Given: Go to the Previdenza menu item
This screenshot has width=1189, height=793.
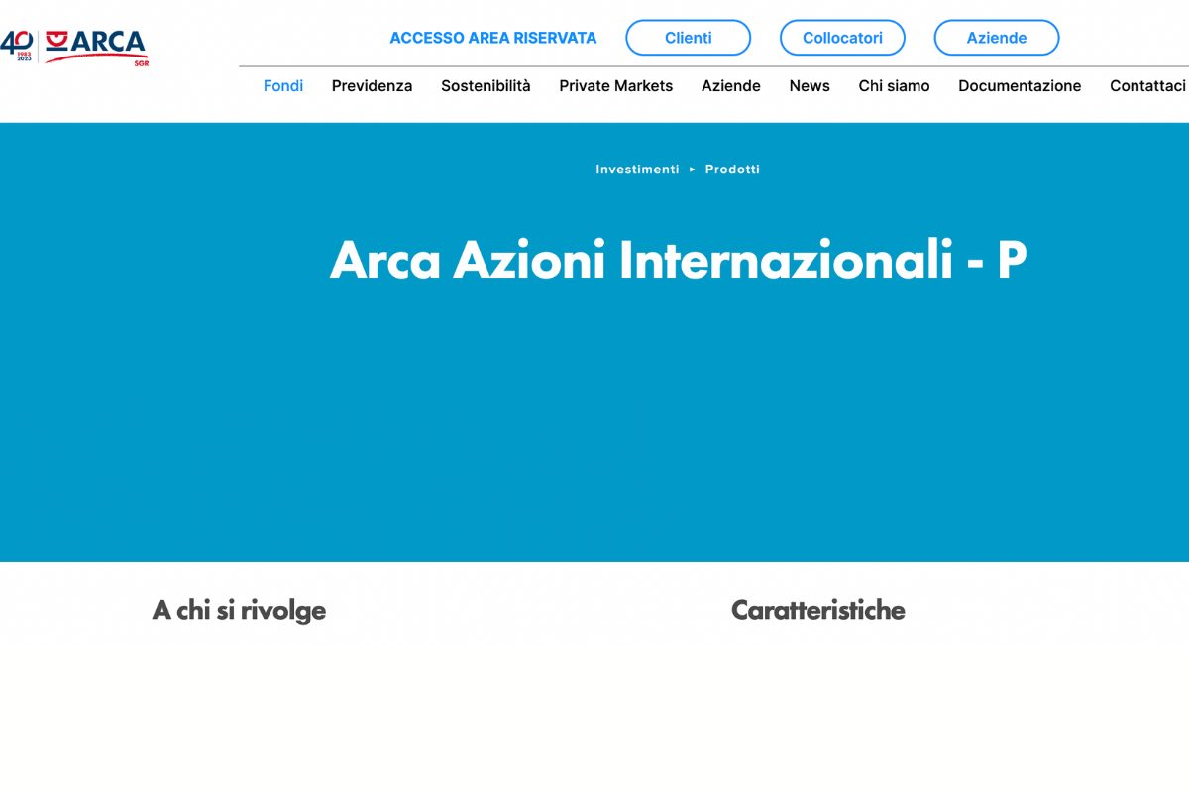Looking at the screenshot, I should click(x=372, y=86).
